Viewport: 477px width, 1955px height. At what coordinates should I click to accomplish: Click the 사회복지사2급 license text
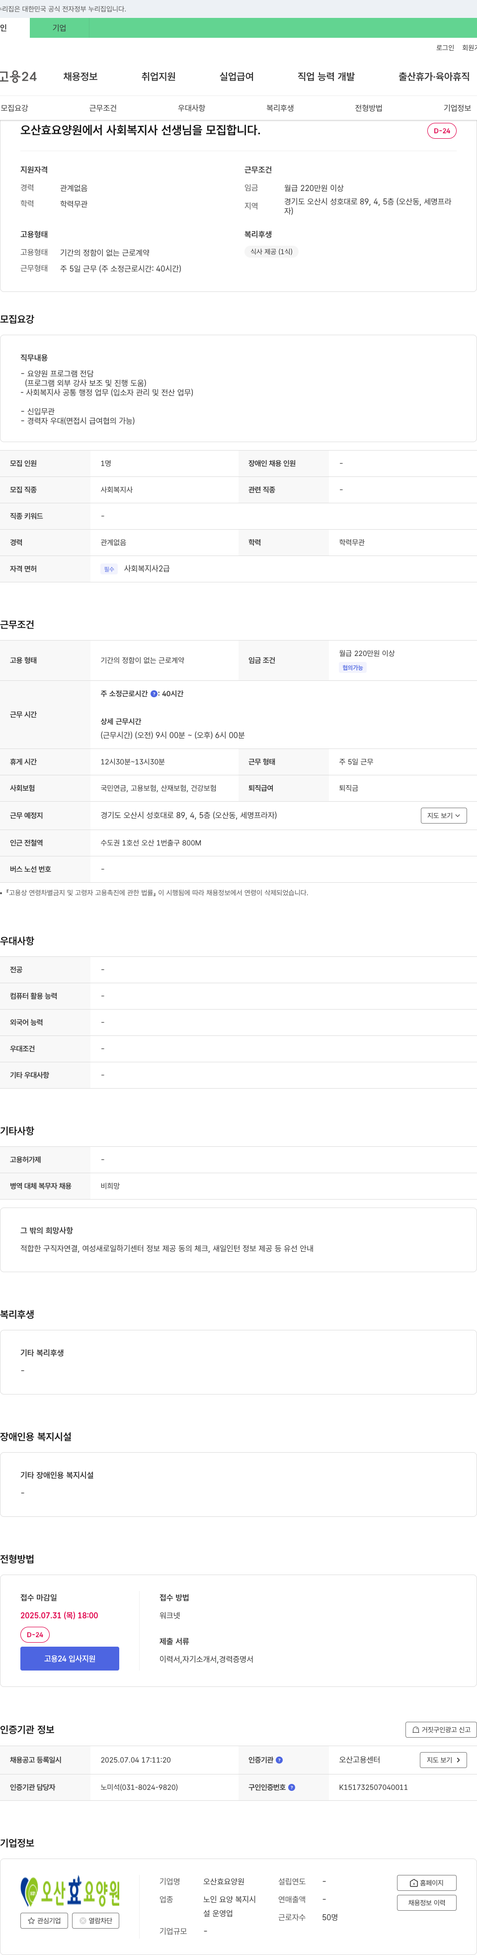(x=147, y=569)
